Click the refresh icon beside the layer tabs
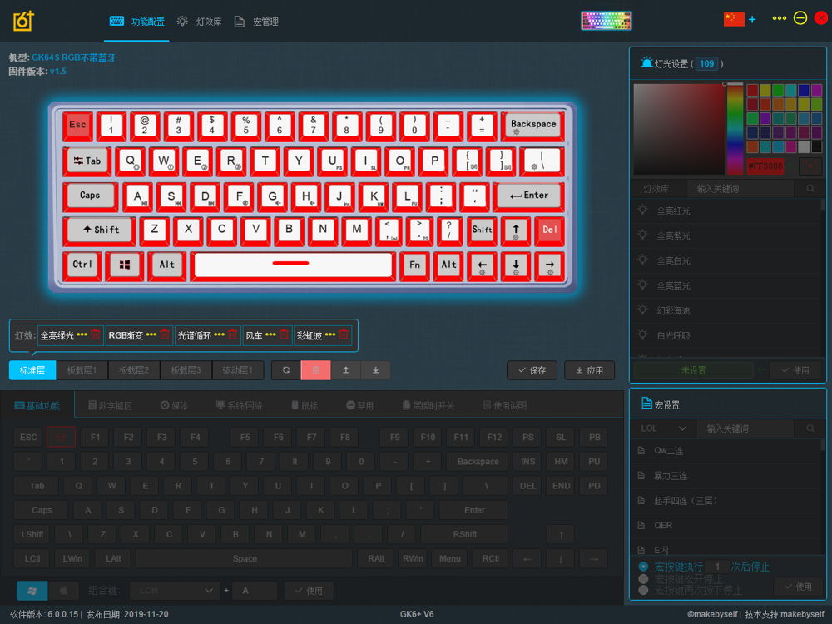 286,370
